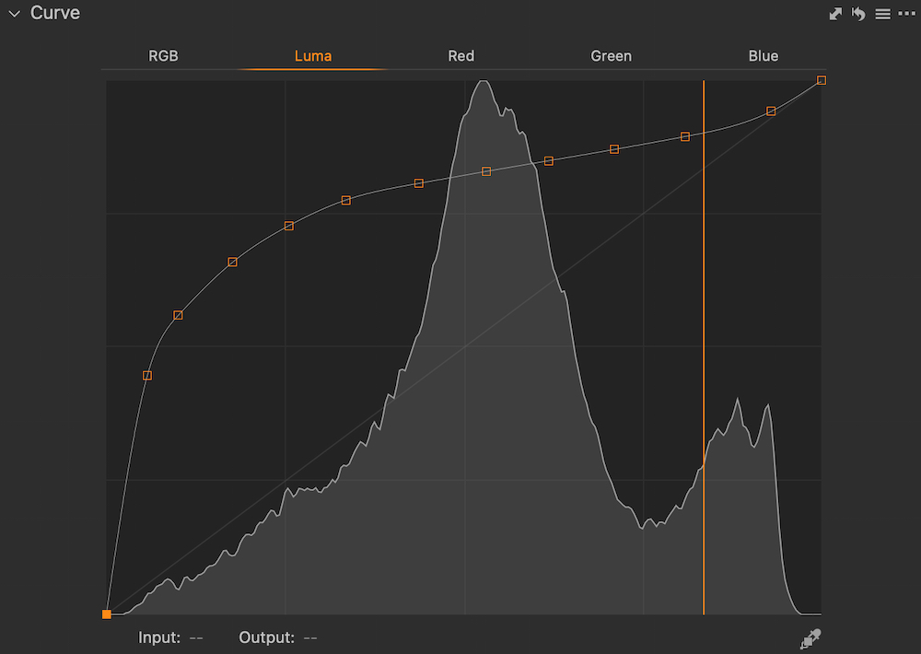
Task: Select the white point handle at top-right
Action: point(822,80)
